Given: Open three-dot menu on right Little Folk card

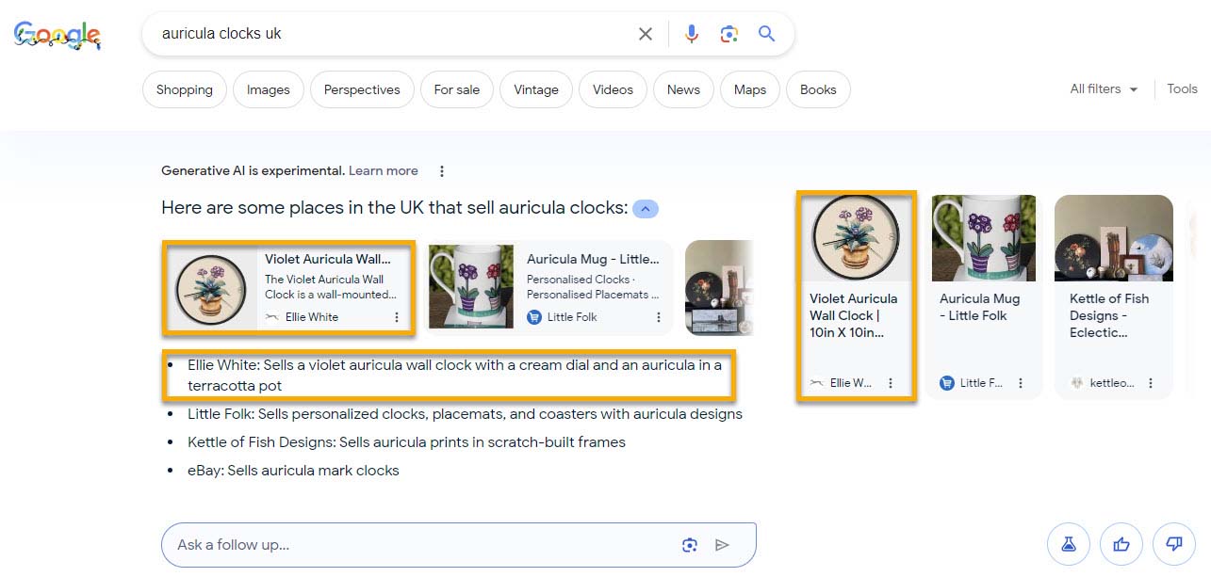Looking at the screenshot, I should point(1021,383).
